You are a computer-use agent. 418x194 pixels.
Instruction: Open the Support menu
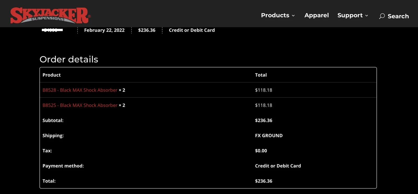[350, 15]
